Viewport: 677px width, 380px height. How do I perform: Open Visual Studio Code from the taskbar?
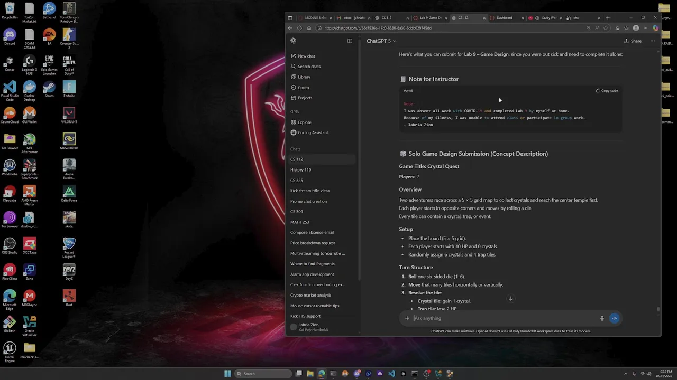point(391,374)
